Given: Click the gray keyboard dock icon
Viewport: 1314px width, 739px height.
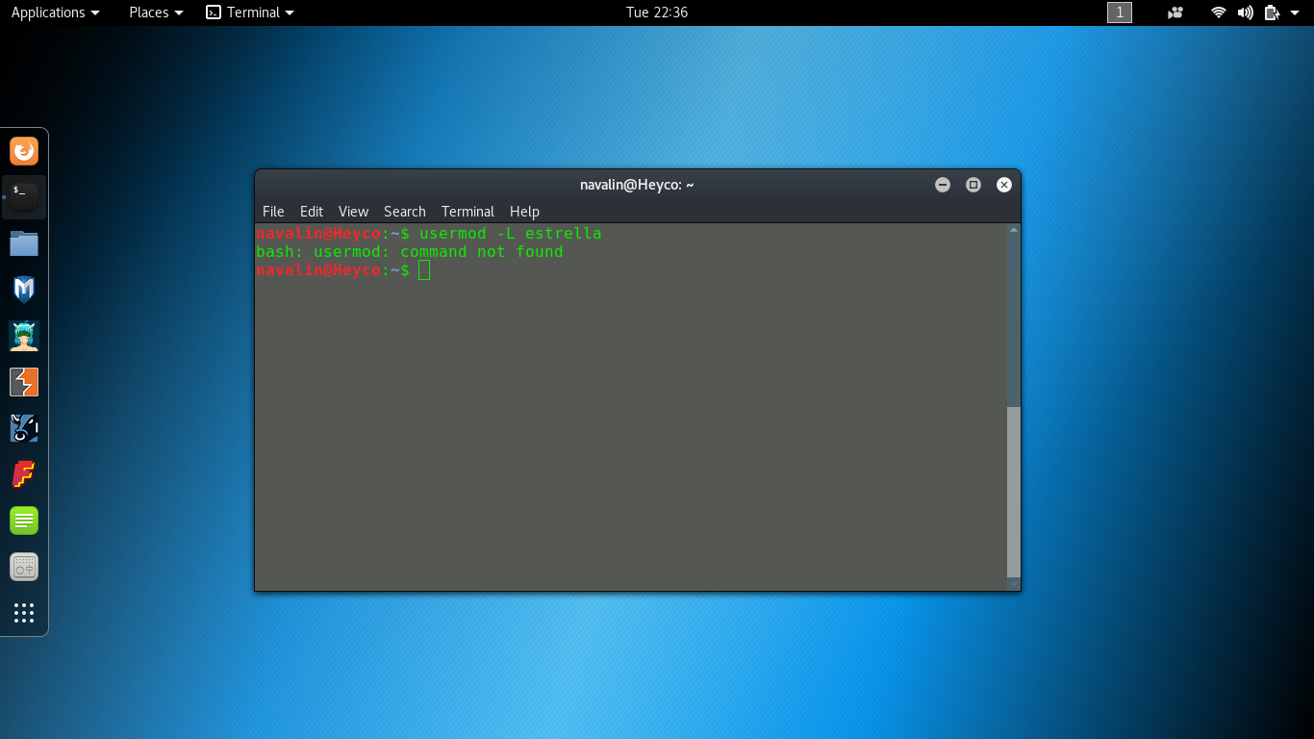Looking at the screenshot, I should [23, 566].
